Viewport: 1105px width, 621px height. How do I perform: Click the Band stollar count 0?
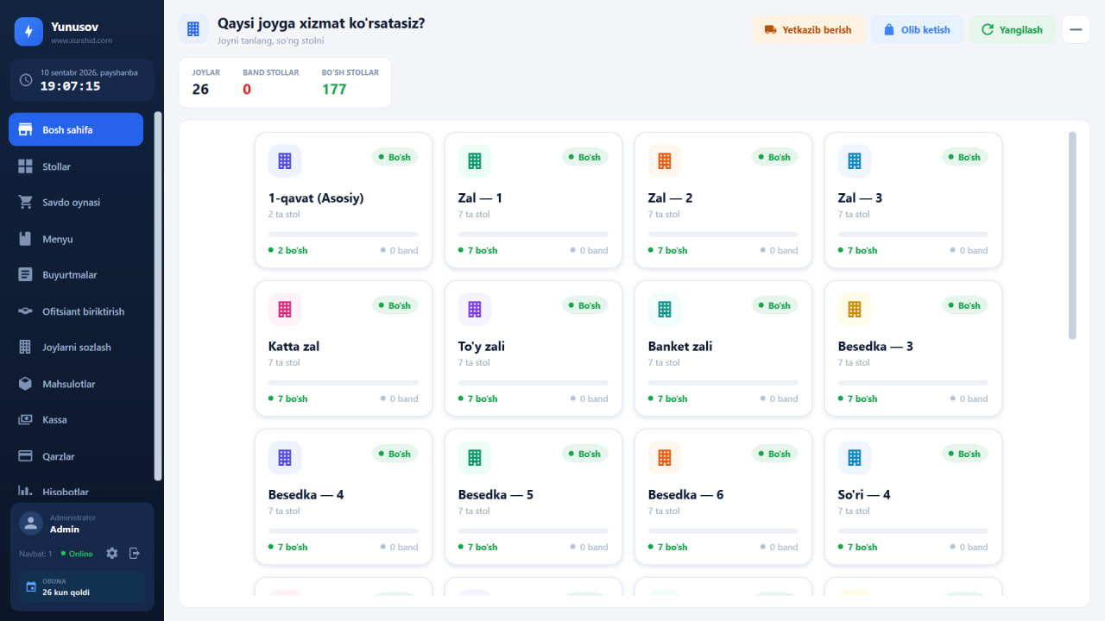tap(247, 89)
